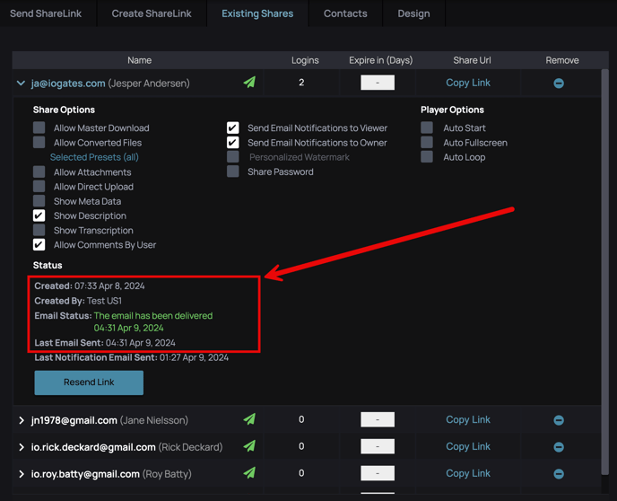Click the green send icon for Rick Deckard
This screenshot has width=617, height=501.
click(x=249, y=446)
